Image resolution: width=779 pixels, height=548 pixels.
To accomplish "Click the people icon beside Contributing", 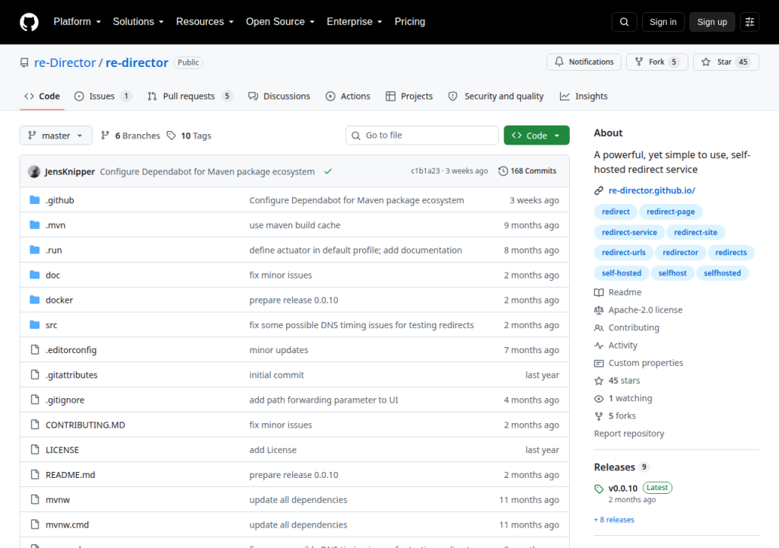I will [599, 328].
